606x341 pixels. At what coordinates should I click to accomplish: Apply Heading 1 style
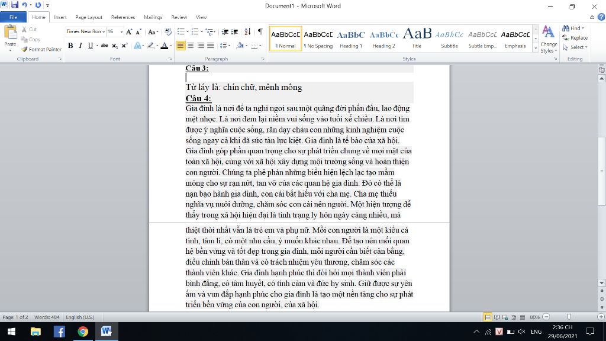351,38
